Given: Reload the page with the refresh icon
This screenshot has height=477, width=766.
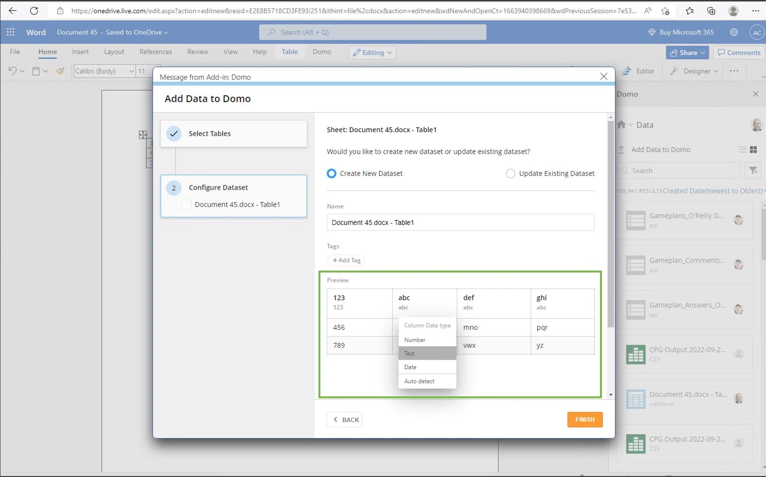Looking at the screenshot, I should [34, 11].
